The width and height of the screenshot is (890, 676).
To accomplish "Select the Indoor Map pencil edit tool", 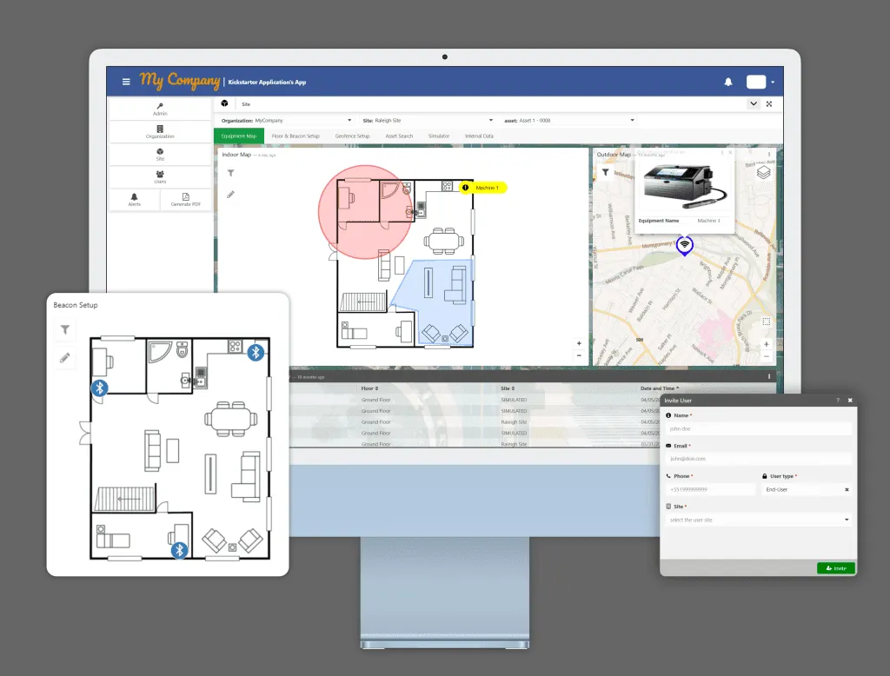I will tap(231, 195).
